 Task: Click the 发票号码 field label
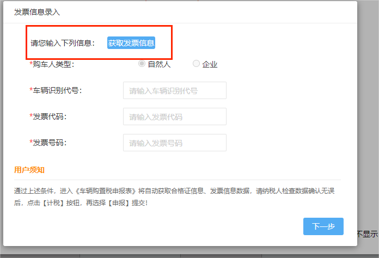pyautogui.click(x=48, y=143)
